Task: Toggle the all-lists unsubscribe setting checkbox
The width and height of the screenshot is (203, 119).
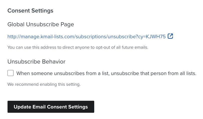Action: click(11, 73)
